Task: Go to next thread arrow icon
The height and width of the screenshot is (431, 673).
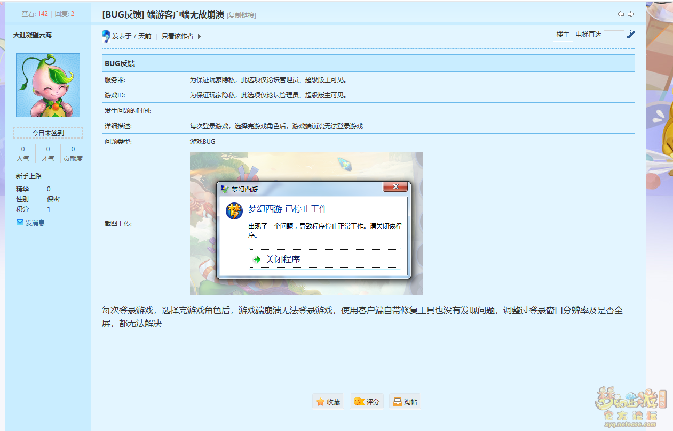Action: tap(631, 14)
